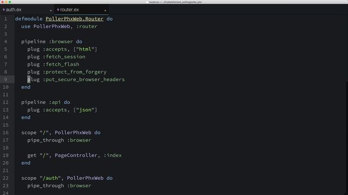Click the window title router.ex in title bar
The height and width of the screenshot is (195, 348).
174,2
